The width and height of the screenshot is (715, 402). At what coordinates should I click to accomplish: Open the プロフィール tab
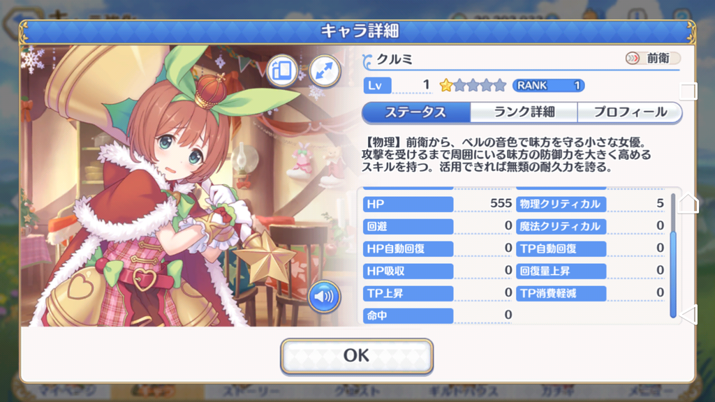coord(630,112)
